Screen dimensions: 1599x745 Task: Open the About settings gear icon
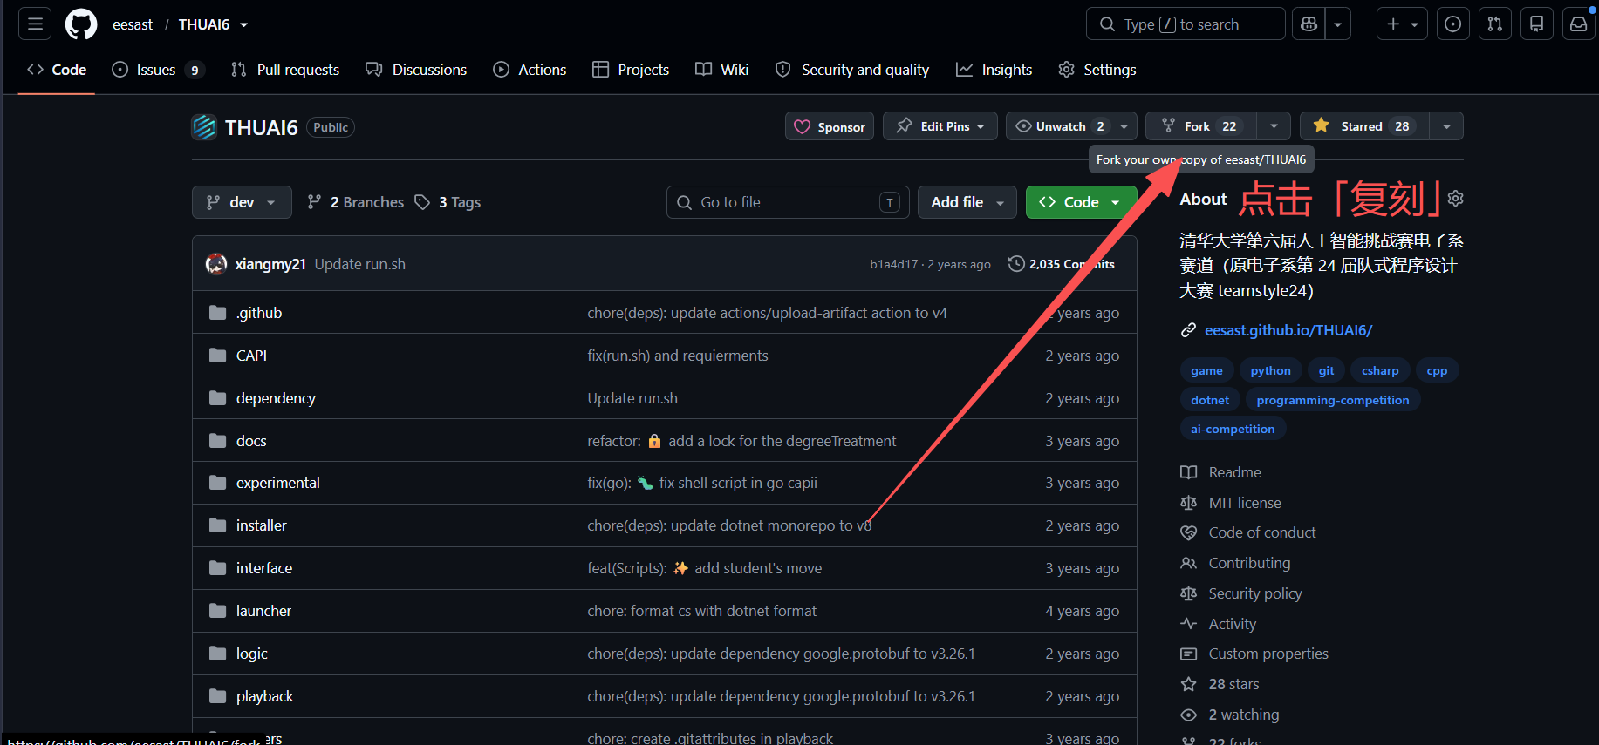(1455, 199)
